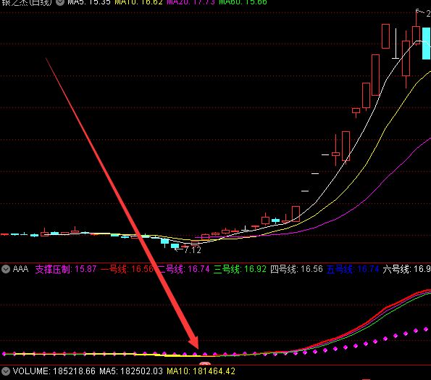
Task: Select the 二号线: 16.74 label
Action: [184, 269]
